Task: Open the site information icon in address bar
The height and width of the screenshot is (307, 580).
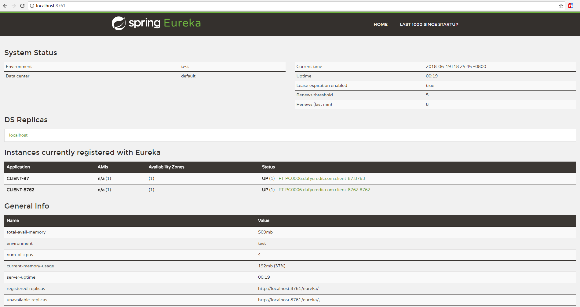Action: click(32, 5)
